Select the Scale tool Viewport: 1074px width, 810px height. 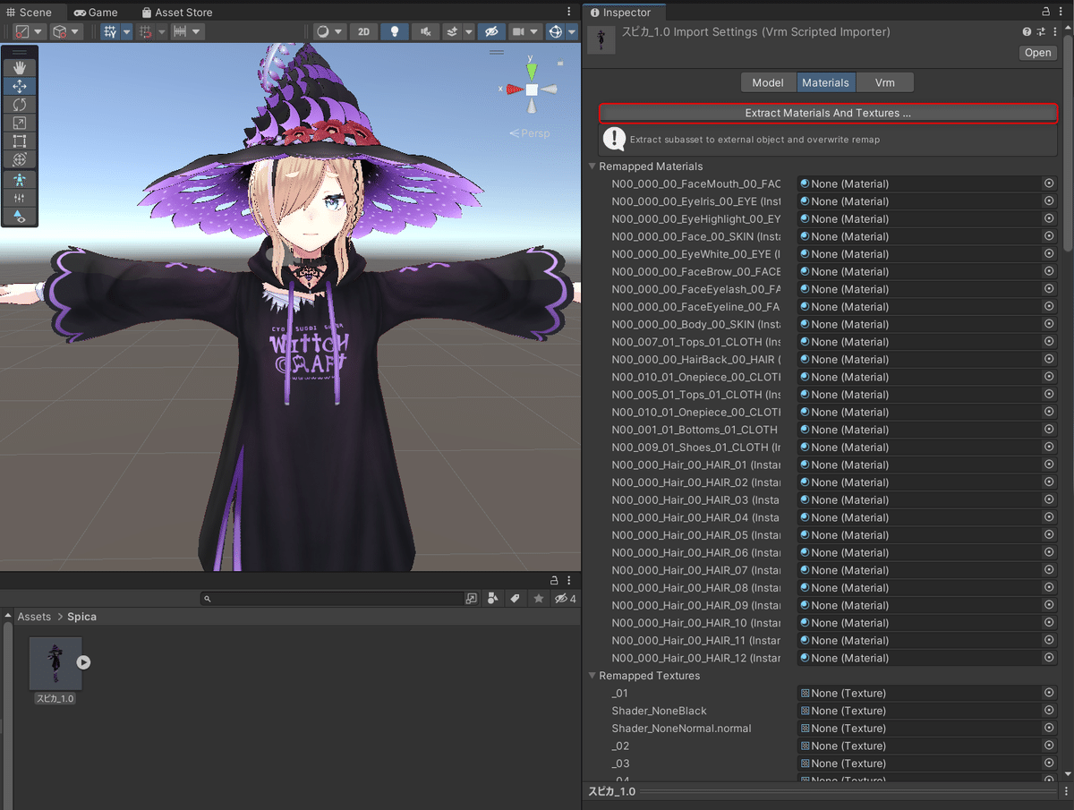click(x=20, y=123)
